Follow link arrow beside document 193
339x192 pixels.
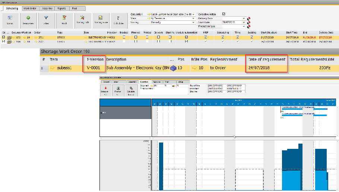point(14,38)
